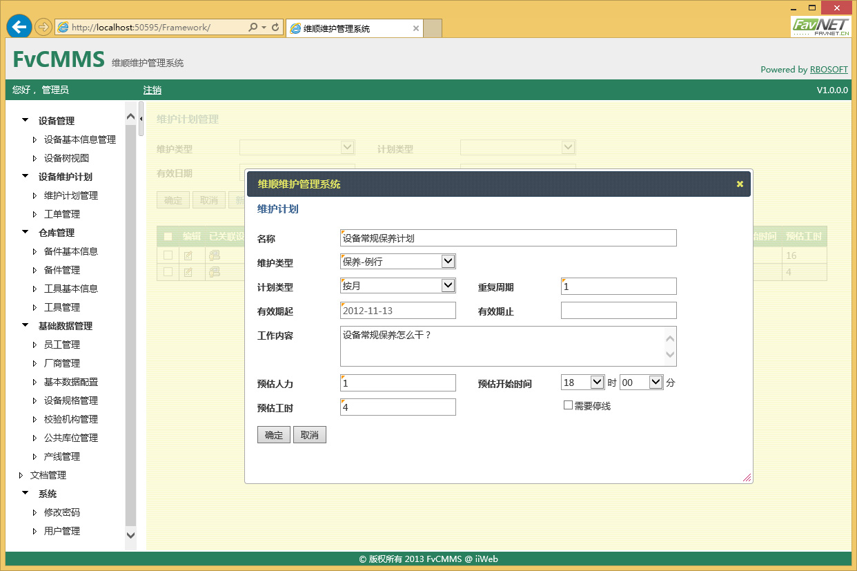Open 公共库位管理 in the sidebar
Viewport: 857px width, 571px height.
tap(71, 438)
